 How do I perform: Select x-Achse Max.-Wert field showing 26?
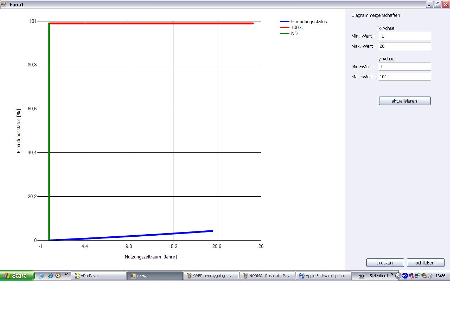[405, 46]
